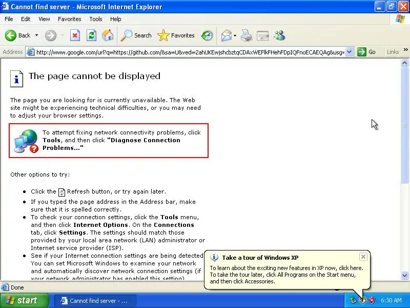Image resolution: width=410 pixels, height=308 pixels.
Task: Open the History clock icon
Action: [x=207, y=35]
